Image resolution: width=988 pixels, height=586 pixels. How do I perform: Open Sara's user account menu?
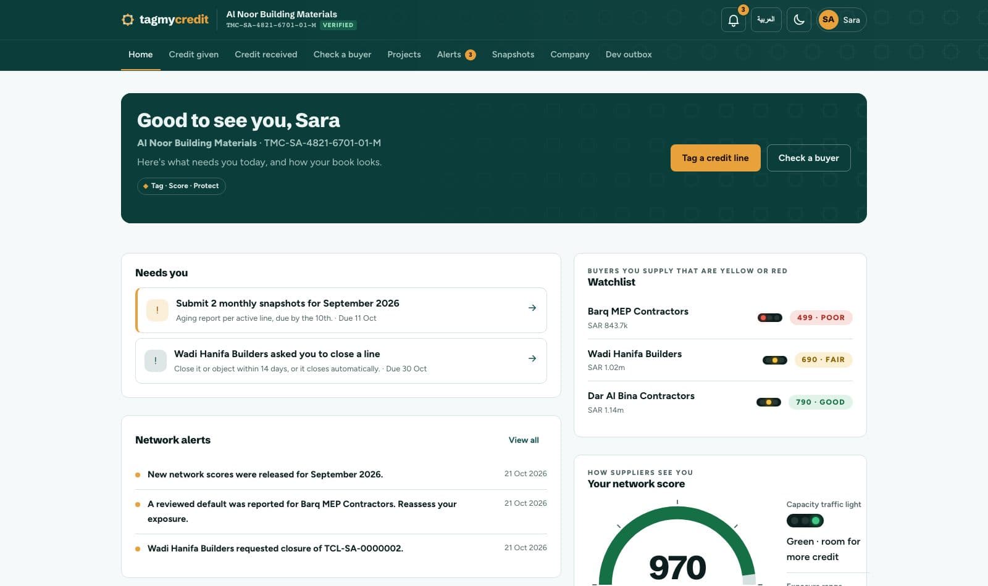tap(842, 20)
